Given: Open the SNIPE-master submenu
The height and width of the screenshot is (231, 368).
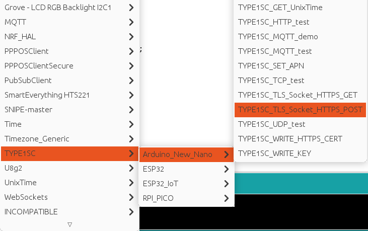Looking at the screenshot, I should pyautogui.click(x=69, y=110).
